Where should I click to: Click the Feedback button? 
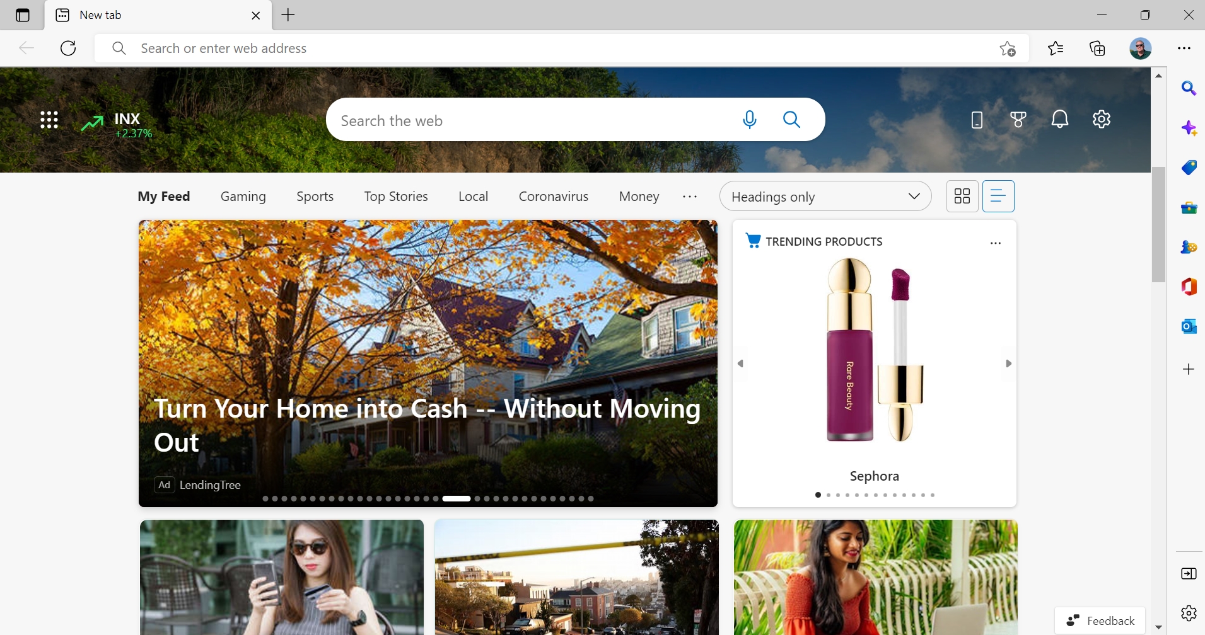click(1100, 621)
